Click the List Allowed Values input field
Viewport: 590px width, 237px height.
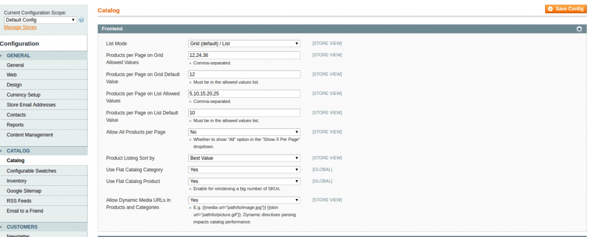tap(244, 94)
